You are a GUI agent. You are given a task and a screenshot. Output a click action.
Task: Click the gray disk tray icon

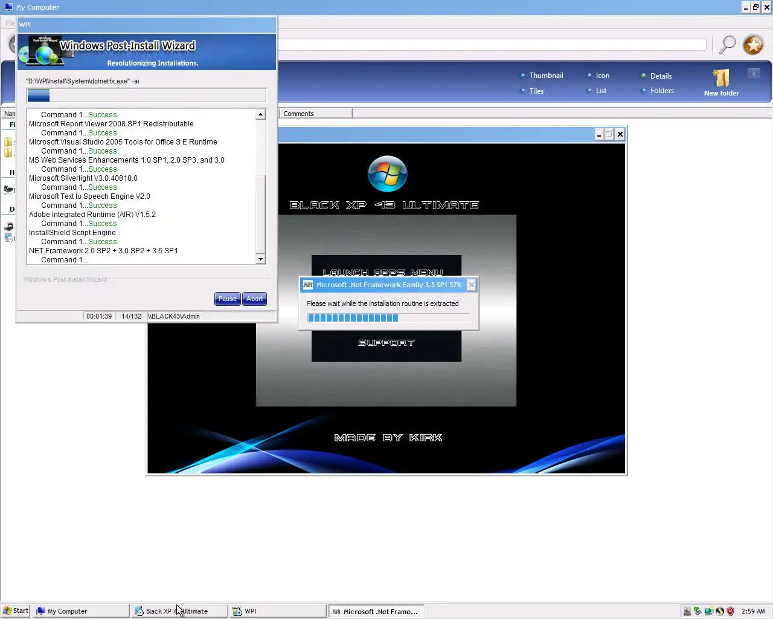tap(687, 611)
